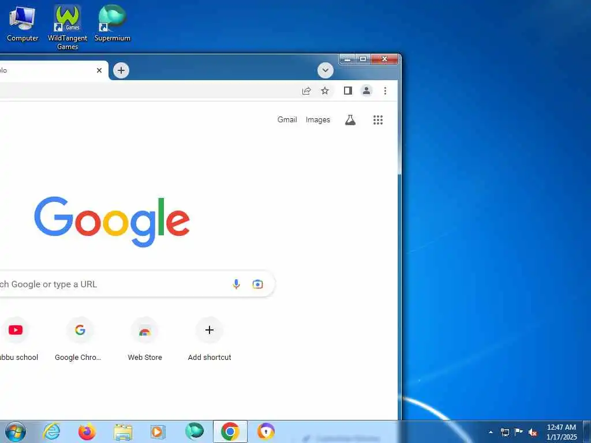This screenshot has height=443, width=591.
Task: Open the Google apps grid
Action: 378,120
